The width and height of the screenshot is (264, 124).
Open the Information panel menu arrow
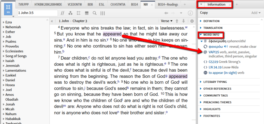(x=201, y=4)
